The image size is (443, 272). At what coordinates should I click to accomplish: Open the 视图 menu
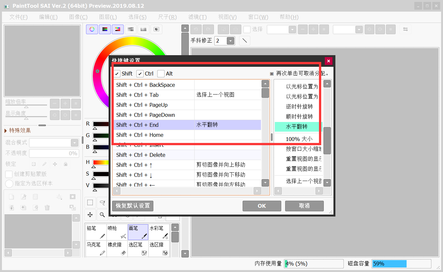[227, 17]
